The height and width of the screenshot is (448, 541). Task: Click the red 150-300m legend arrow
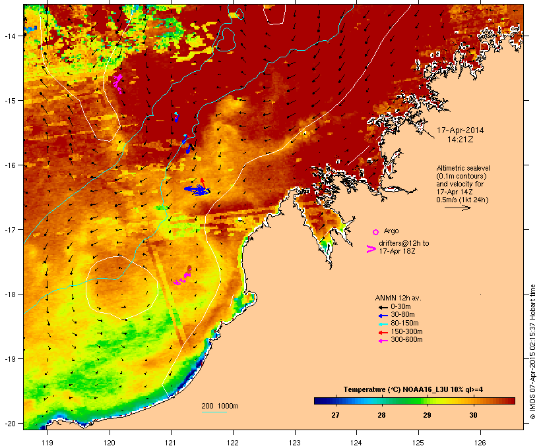pos(383,333)
